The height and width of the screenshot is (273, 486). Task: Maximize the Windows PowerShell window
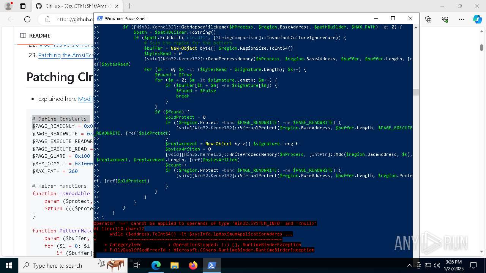coord(393,18)
